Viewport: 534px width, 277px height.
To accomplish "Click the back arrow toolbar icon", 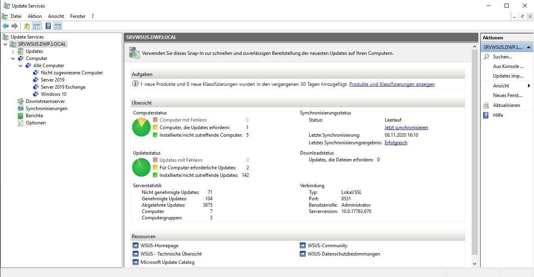I will coord(6,26).
